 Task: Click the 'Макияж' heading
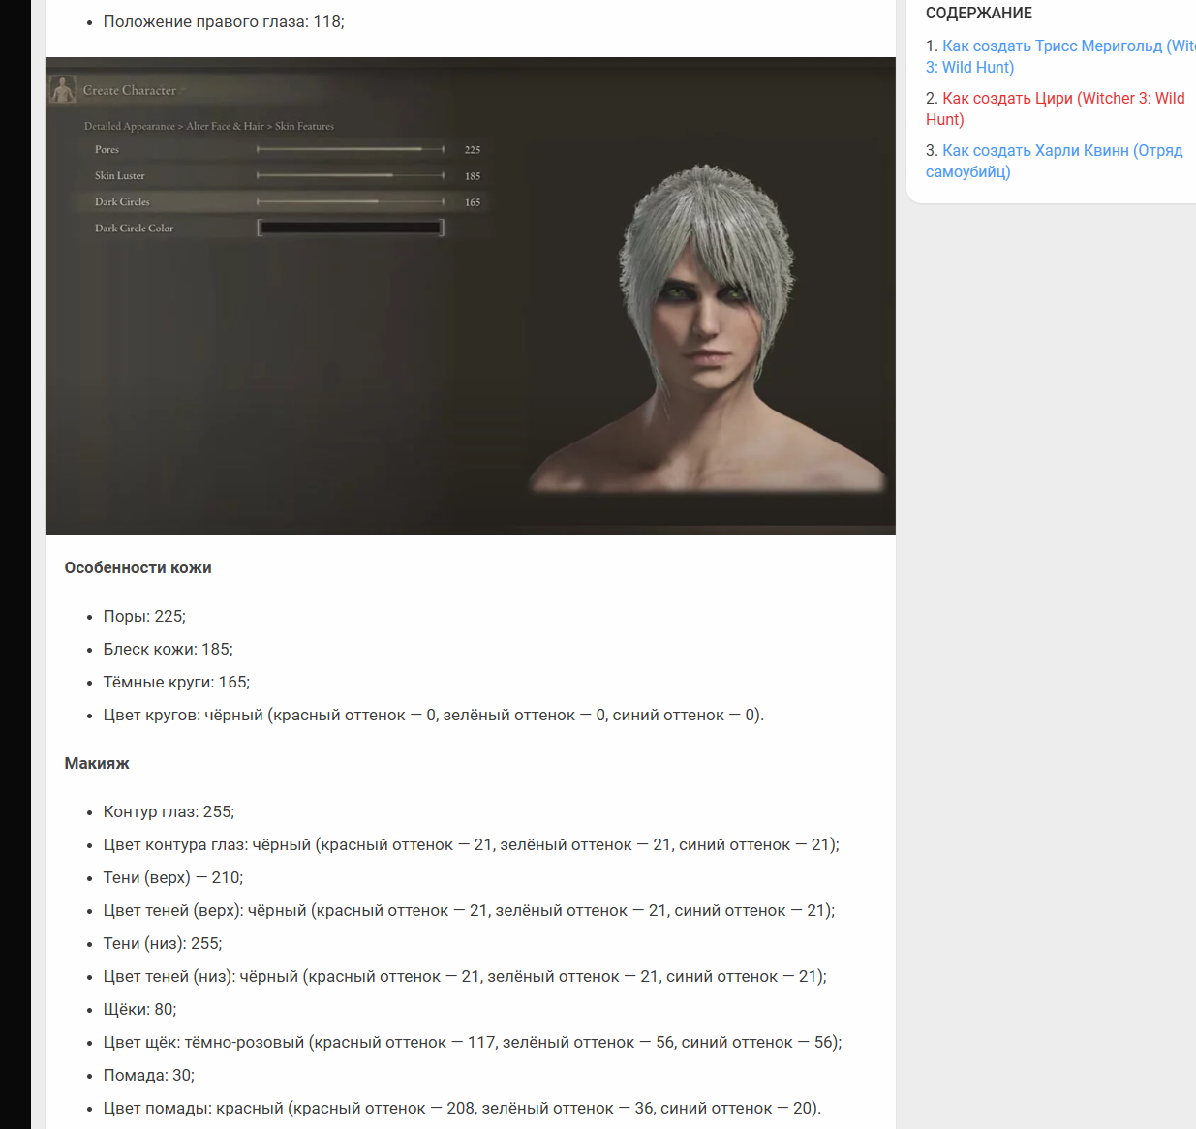97,764
